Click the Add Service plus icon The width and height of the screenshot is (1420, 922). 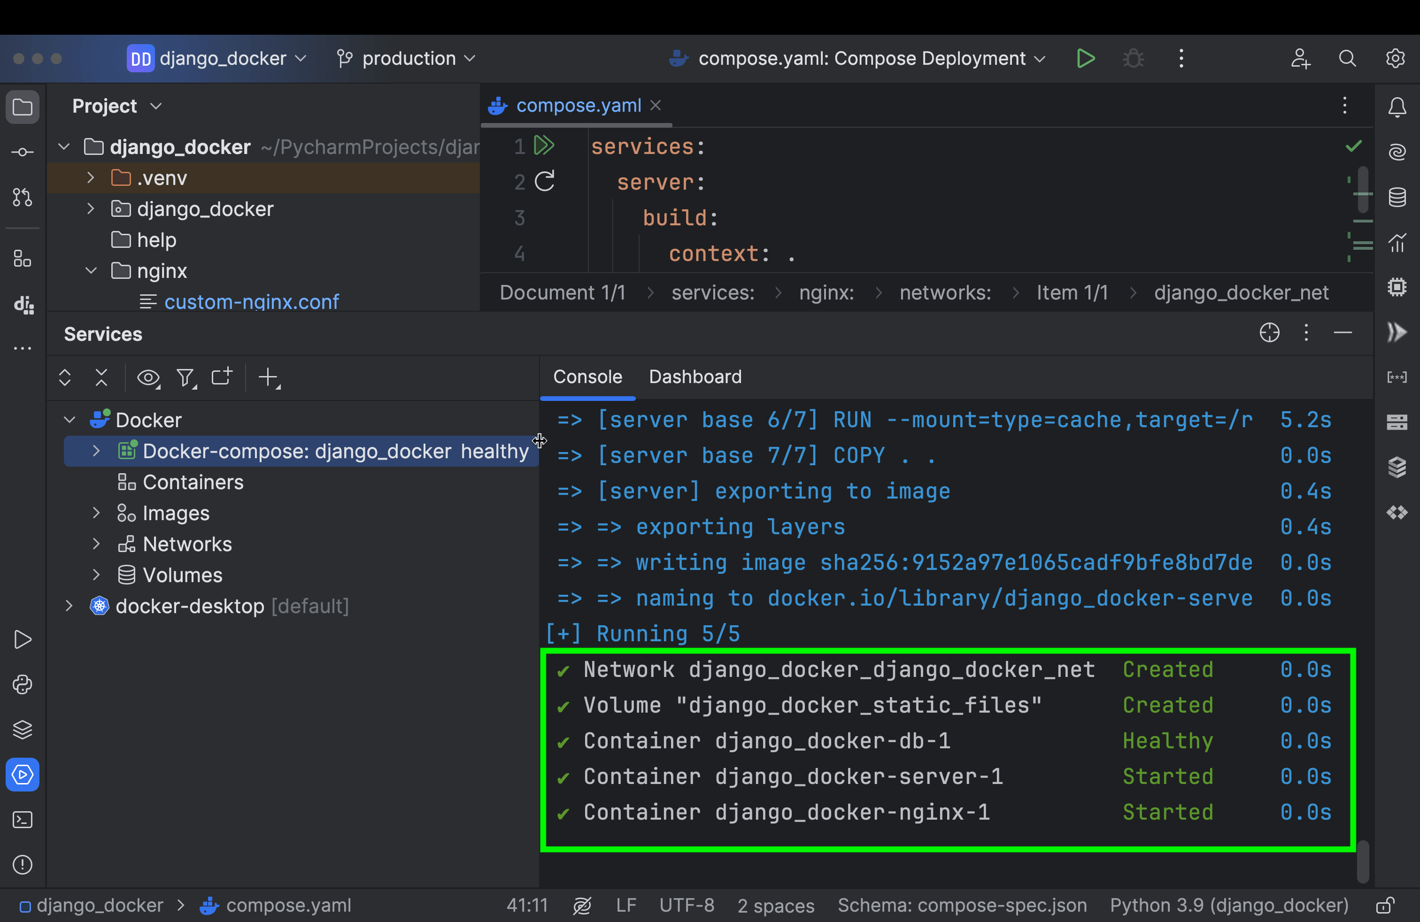point(269,377)
